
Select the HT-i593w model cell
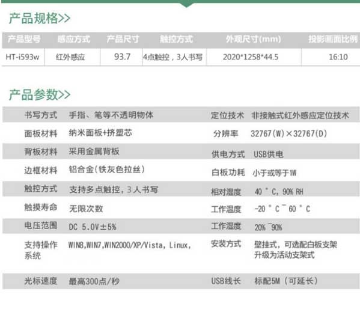tap(22, 57)
